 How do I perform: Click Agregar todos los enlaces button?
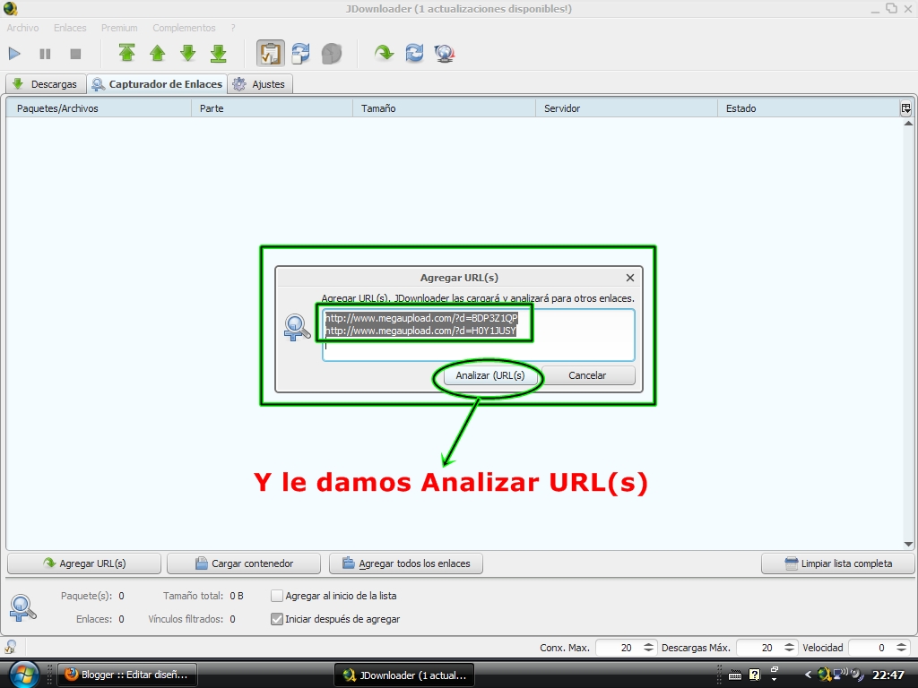point(406,563)
